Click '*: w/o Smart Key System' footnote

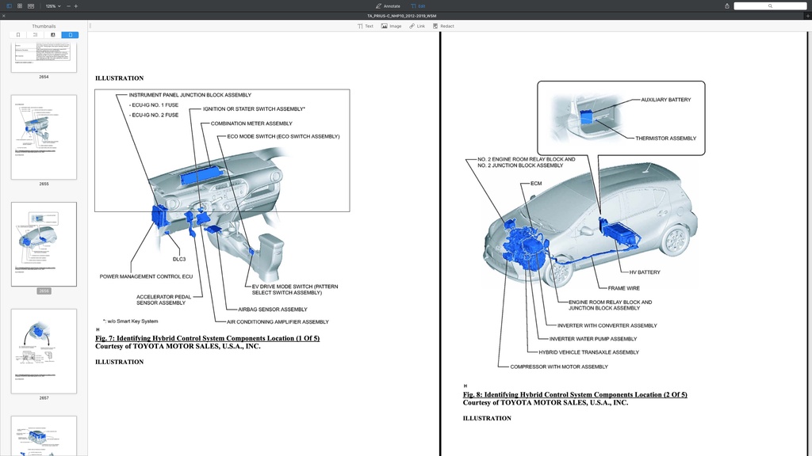pyautogui.click(x=131, y=321)
